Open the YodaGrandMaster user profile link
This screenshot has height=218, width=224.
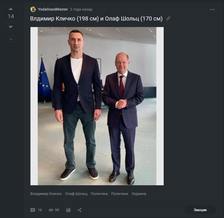[x=53, y=9]
